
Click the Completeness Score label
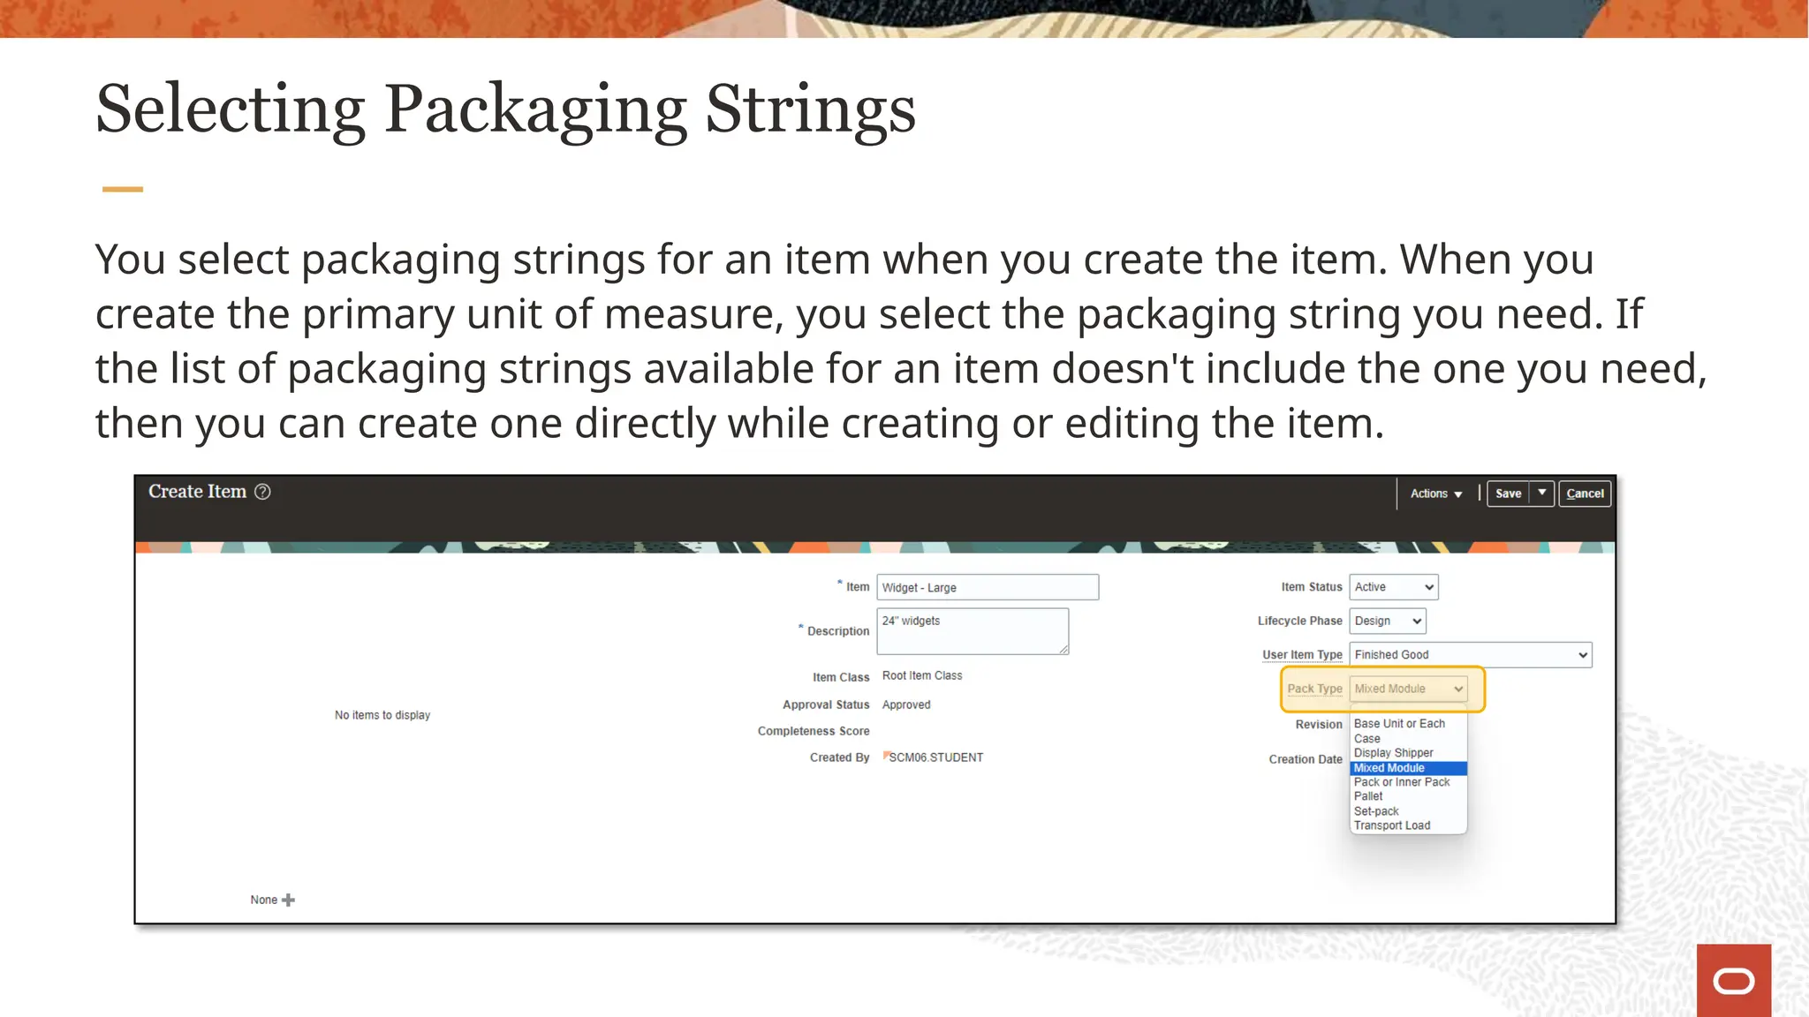pyautogui.click(x=814, y=731)
